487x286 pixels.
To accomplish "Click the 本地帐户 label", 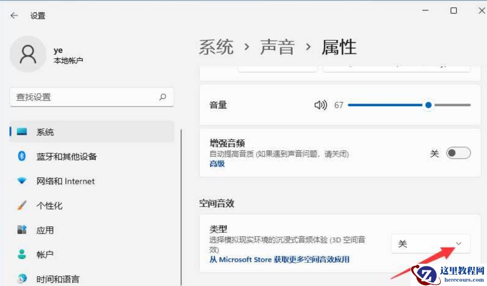I will [68, 61].
